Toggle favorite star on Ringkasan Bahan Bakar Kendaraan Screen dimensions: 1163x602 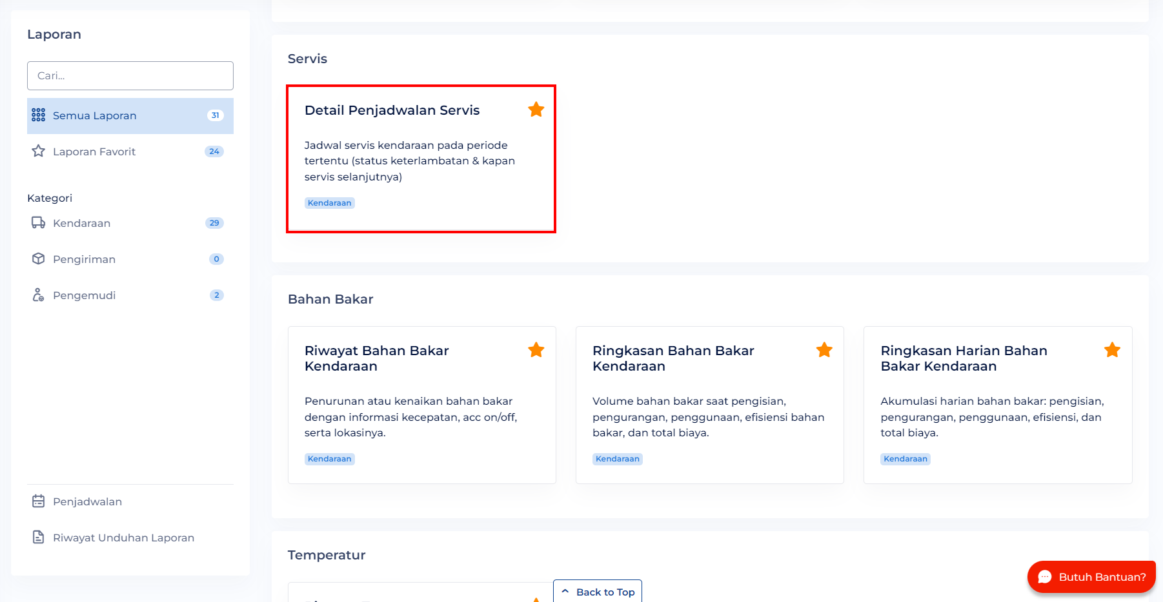pyautogui.click(x=824, y=350)
